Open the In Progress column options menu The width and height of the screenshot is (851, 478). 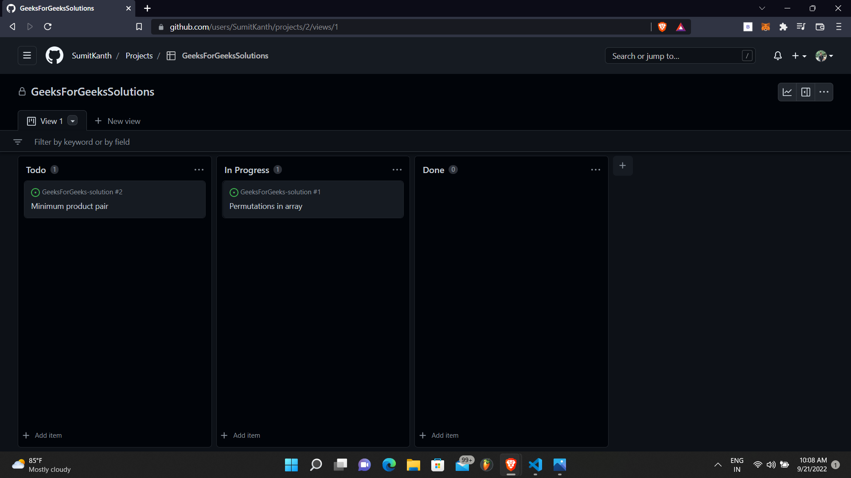(x=397, y=170)
